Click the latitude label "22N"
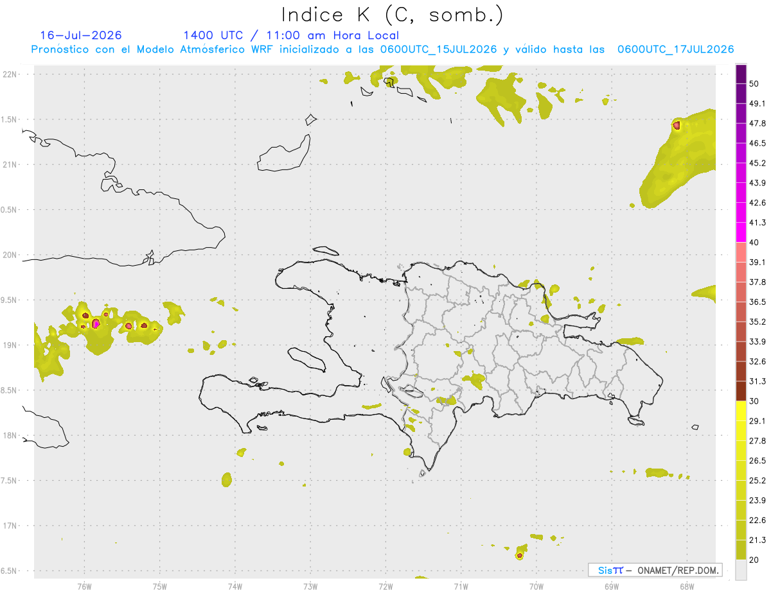 pos(11,74)
